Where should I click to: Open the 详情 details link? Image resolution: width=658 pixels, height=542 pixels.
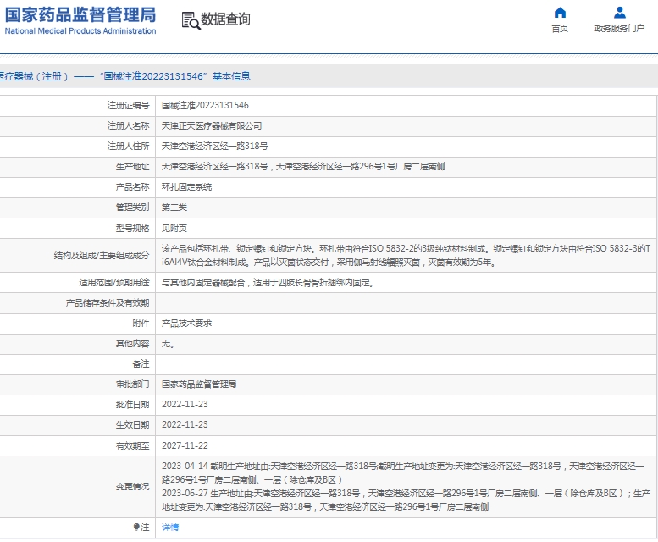coord(170,528)
